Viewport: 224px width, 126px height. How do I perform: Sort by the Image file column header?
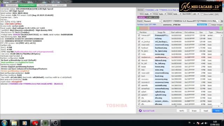[161, 33]
